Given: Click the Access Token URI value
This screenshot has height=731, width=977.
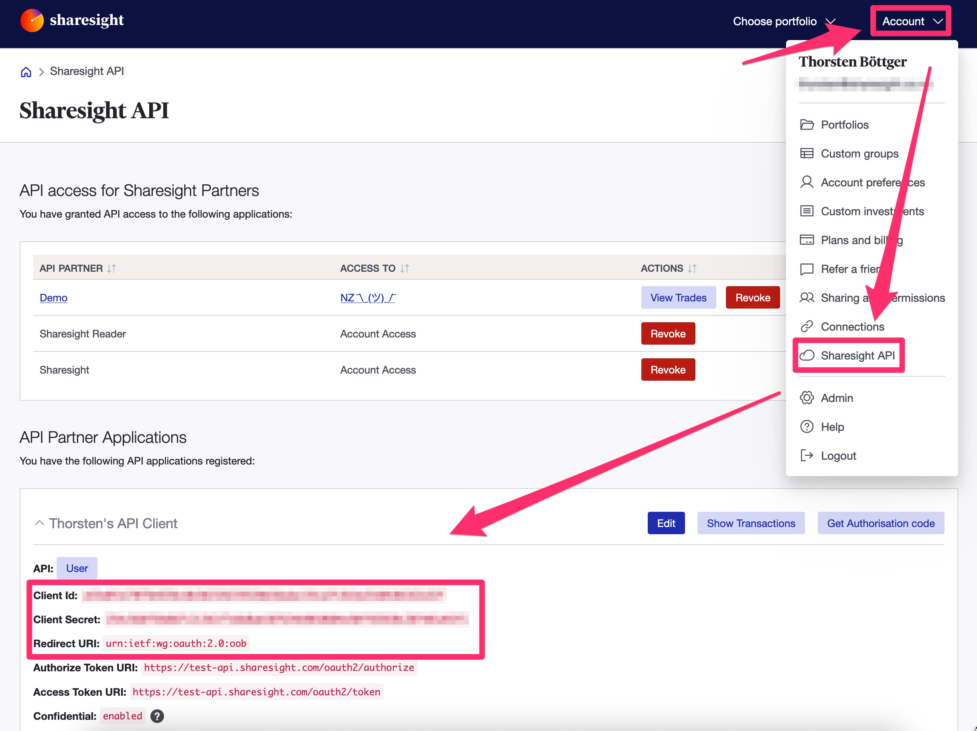Looking at the screenshot, I should tap(256, 692).
